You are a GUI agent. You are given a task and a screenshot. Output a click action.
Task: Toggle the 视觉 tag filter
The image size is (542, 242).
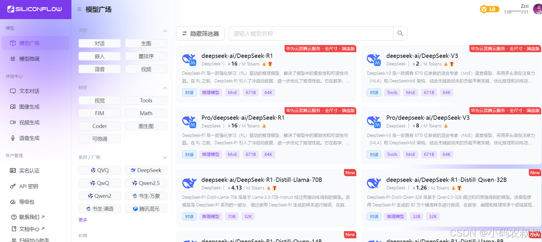[100, 101]
